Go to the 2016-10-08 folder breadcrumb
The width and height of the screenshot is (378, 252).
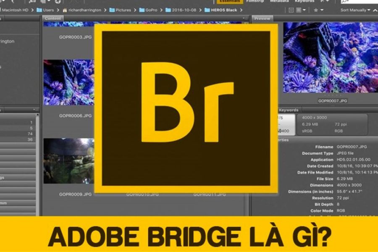click(170, 10)
